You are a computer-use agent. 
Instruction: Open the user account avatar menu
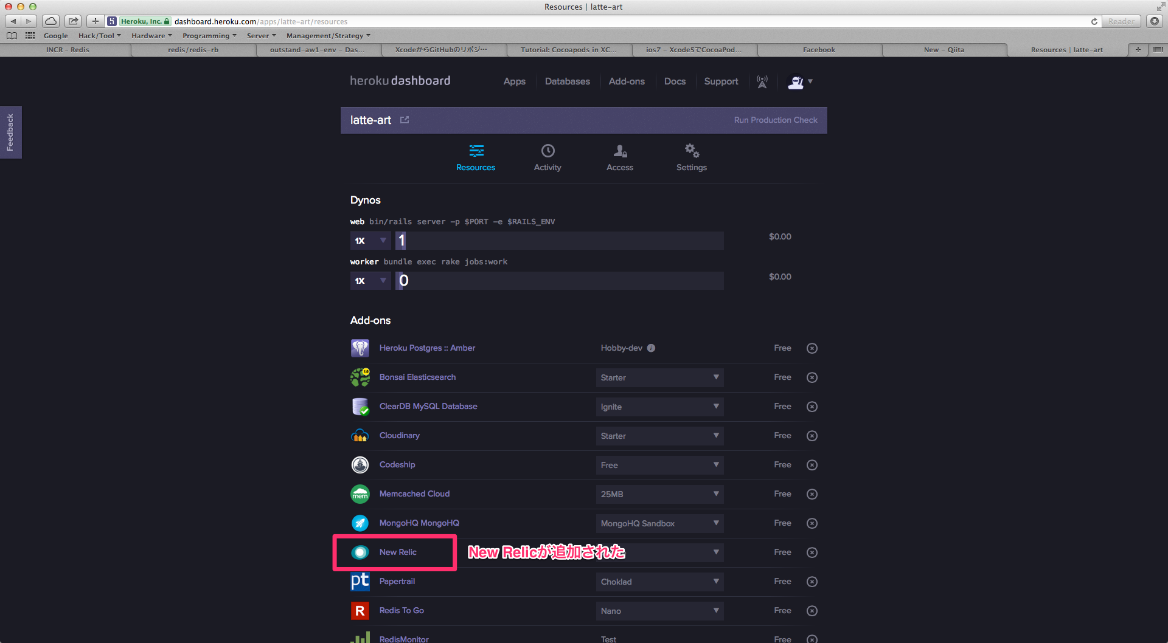799,81
